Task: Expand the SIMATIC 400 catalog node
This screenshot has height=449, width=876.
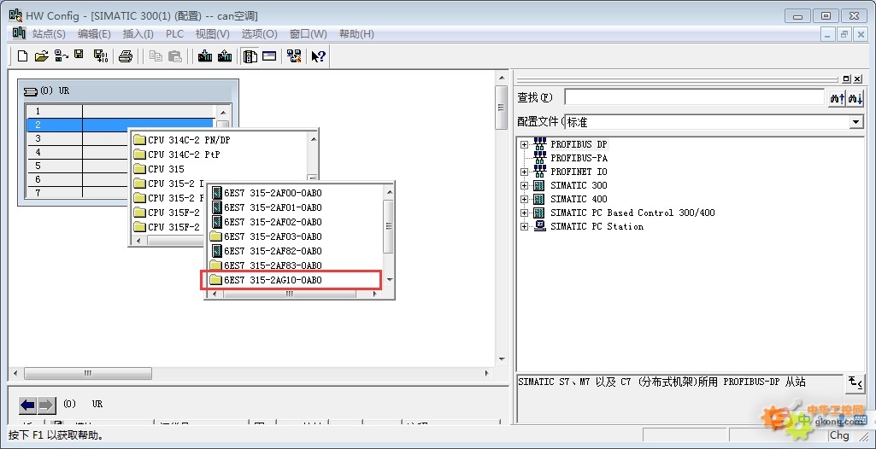Action: 524,199
